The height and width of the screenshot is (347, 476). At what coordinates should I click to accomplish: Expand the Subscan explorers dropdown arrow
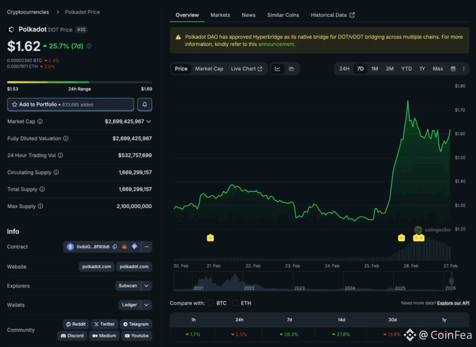click(146, 286)
